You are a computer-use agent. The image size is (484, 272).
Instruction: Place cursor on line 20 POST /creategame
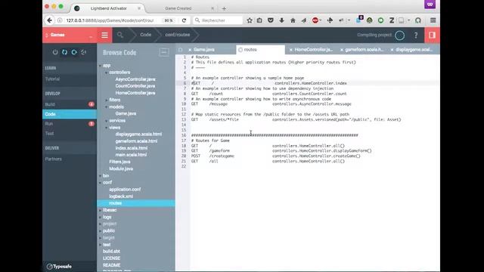(x=275, y=156)
